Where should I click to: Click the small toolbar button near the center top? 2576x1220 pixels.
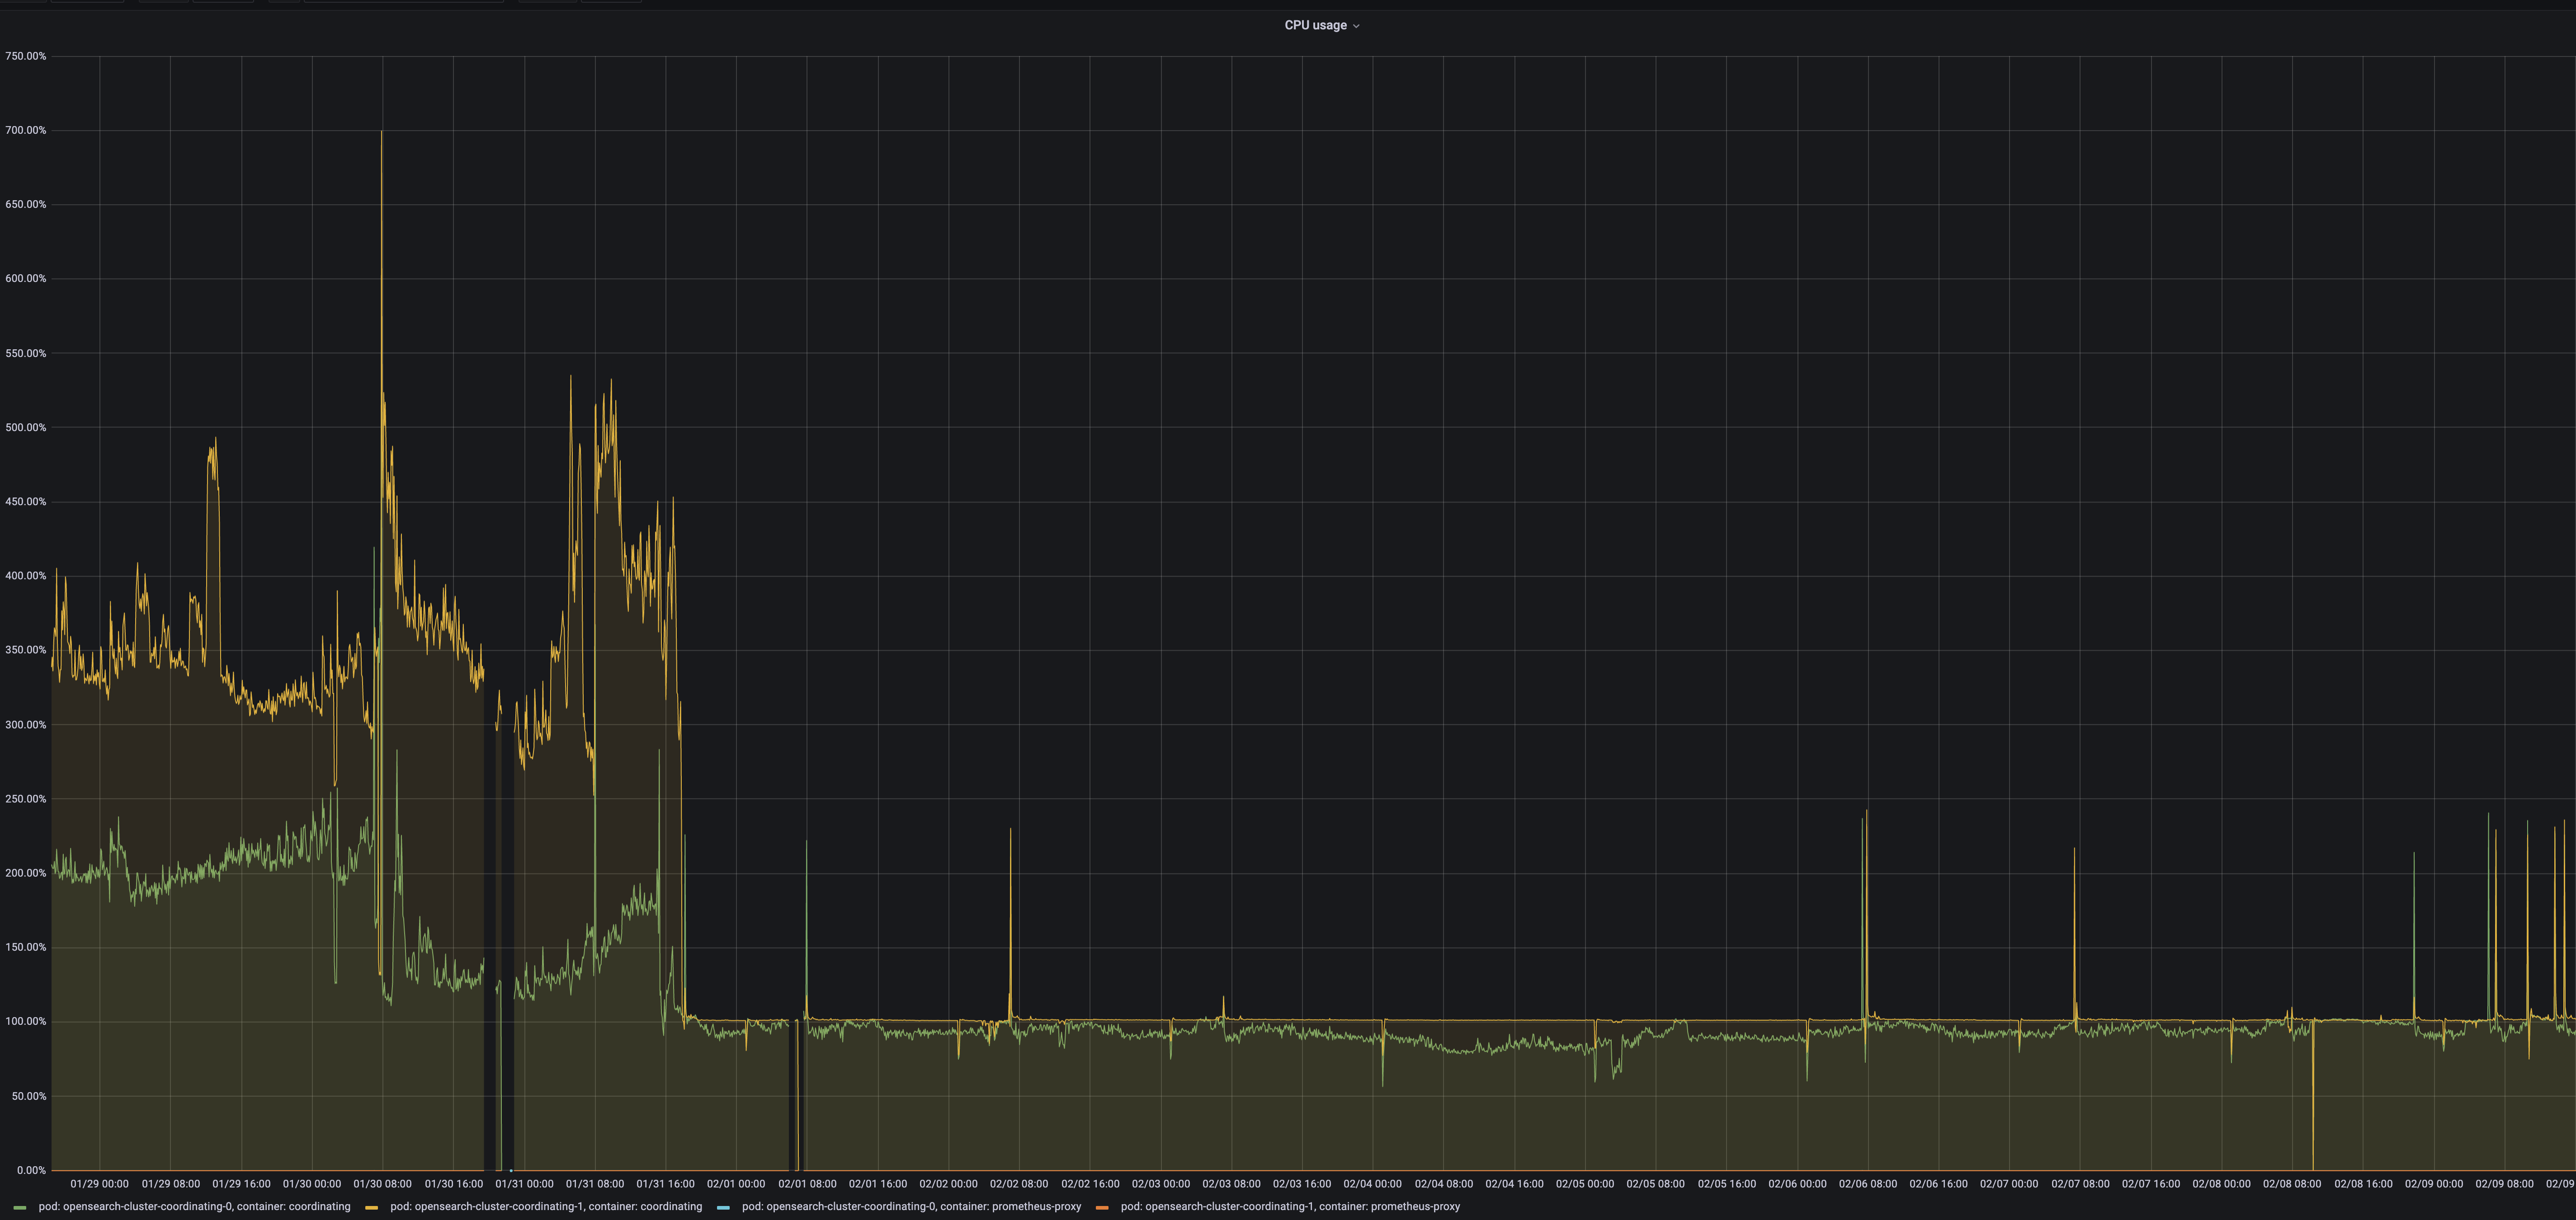point(283,3)
